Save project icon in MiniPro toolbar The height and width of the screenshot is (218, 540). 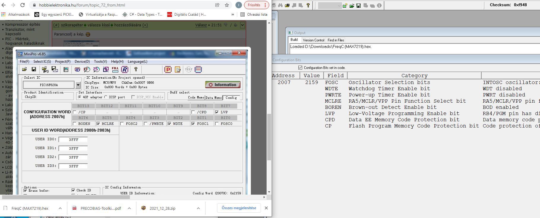[x=55, y=70]
